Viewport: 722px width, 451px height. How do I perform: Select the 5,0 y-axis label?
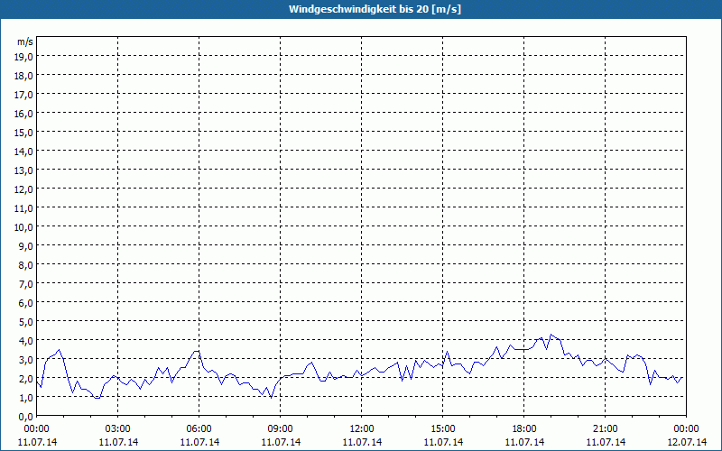[26, 322]
